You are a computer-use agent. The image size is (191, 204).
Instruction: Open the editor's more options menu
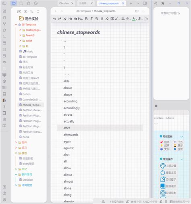(144, 11)
